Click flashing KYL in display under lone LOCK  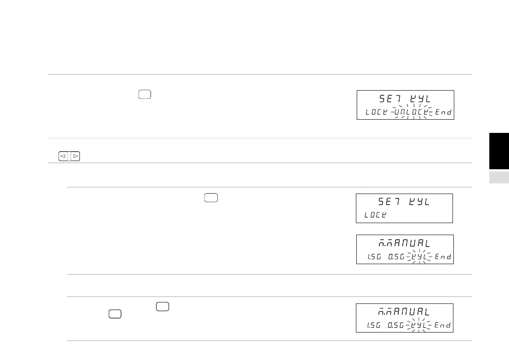(419, 257)
